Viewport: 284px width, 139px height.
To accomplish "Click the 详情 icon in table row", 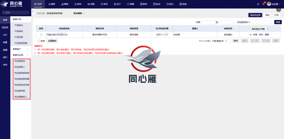I will click(x=251, y=34).
